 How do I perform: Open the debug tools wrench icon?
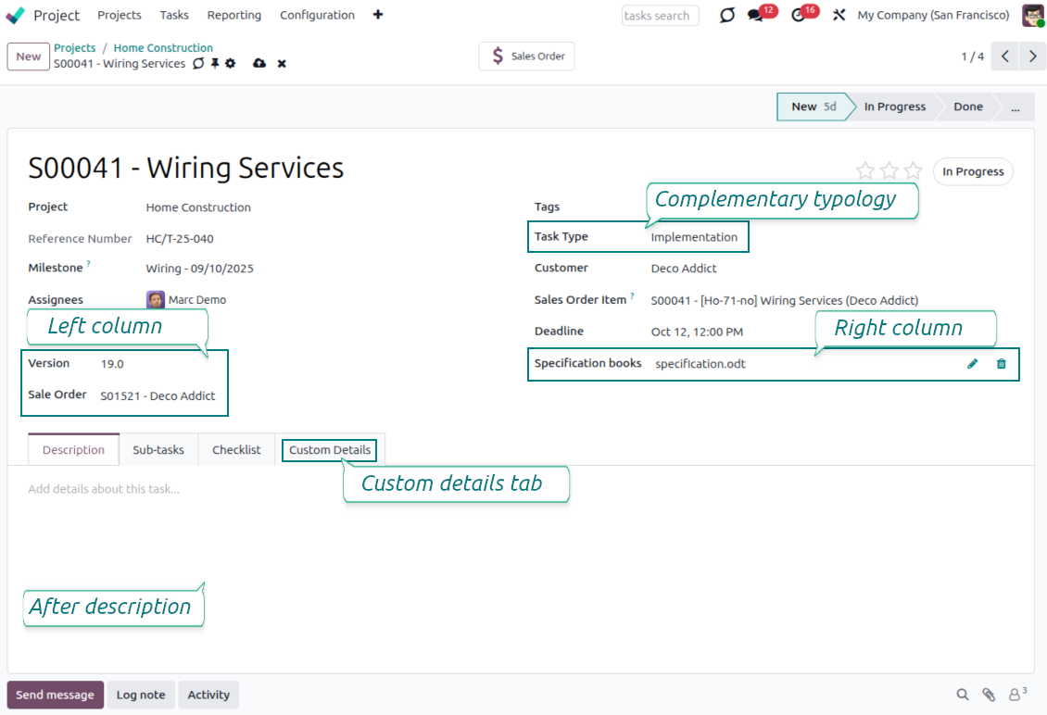pyautogui.click(x=839, y=16)
